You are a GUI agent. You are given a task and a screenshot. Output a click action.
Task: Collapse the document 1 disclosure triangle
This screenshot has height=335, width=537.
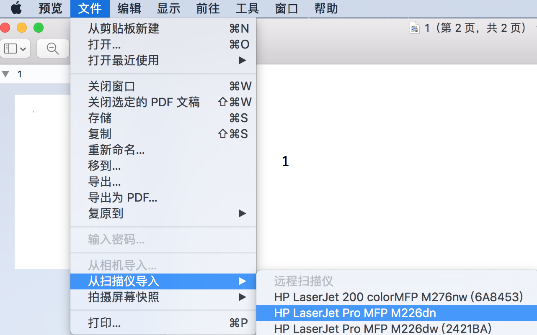5,74
